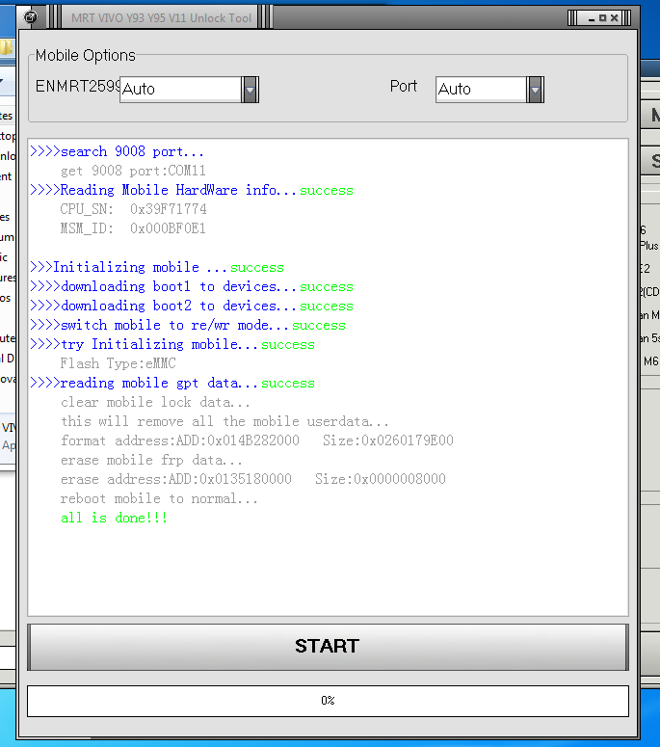Minimize the MRT VIVO Unlock Tool window
This screenshot has height=747, width=660.
(x=592, y=18)
